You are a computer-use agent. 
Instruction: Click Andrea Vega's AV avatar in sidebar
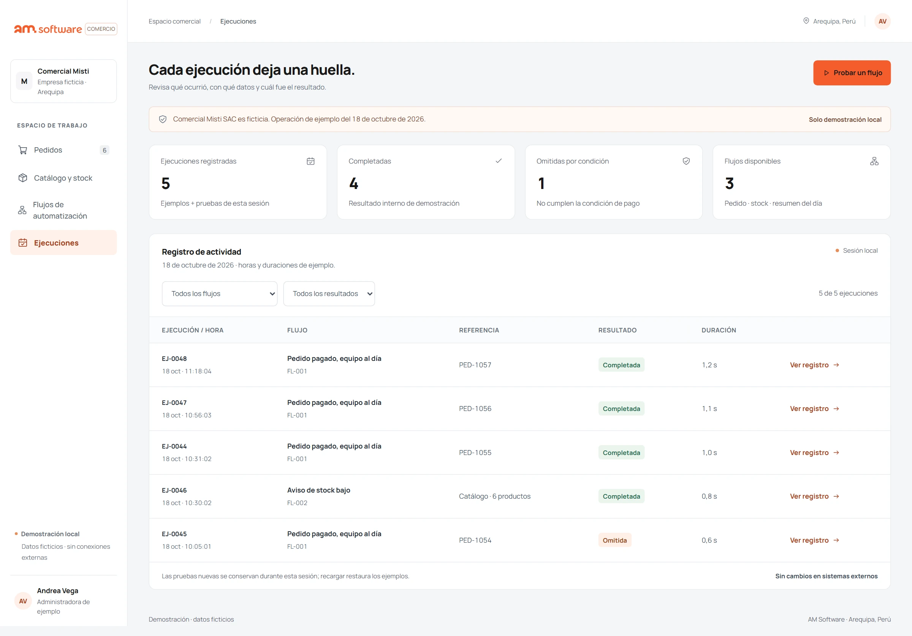(23, 601)
